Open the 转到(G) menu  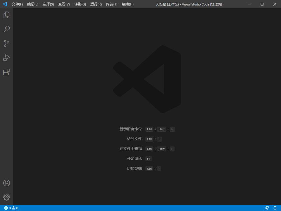pyautogui.click(x=80, y=4)
